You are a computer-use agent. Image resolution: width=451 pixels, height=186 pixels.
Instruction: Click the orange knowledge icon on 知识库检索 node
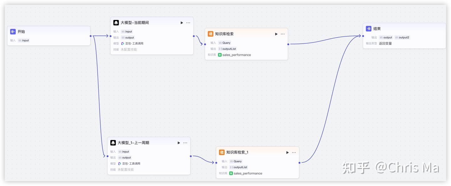click(x=210, y=34)
